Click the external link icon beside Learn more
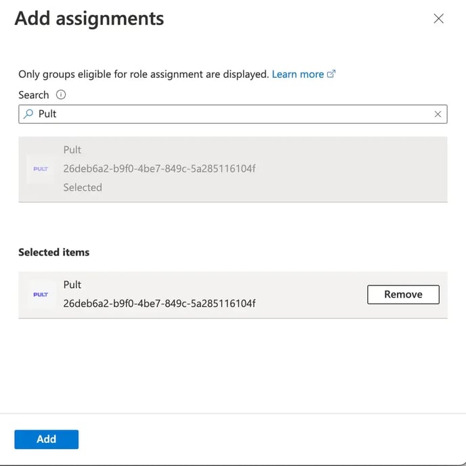This screenshot has height=466, width=466. 331,74
